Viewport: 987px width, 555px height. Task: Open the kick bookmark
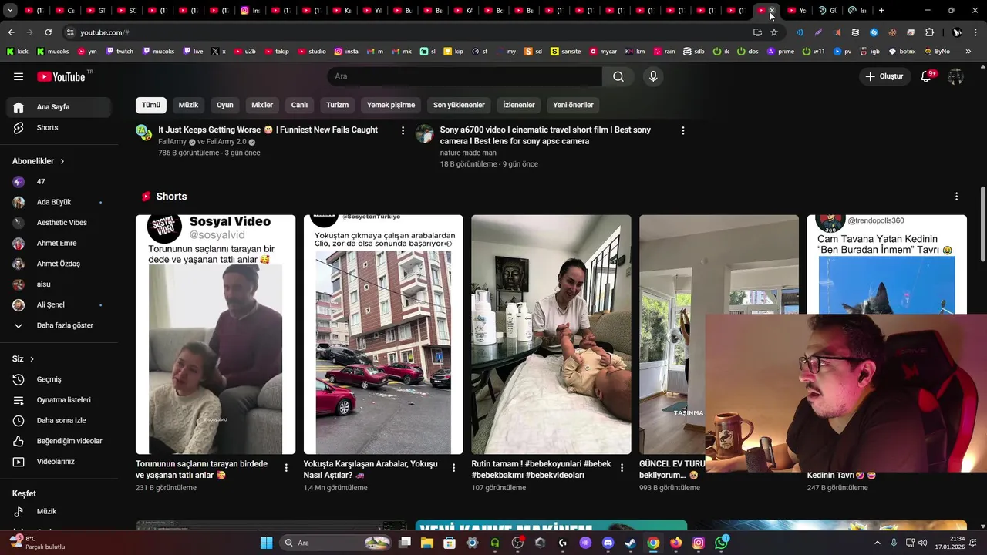(x=17, y=52)
